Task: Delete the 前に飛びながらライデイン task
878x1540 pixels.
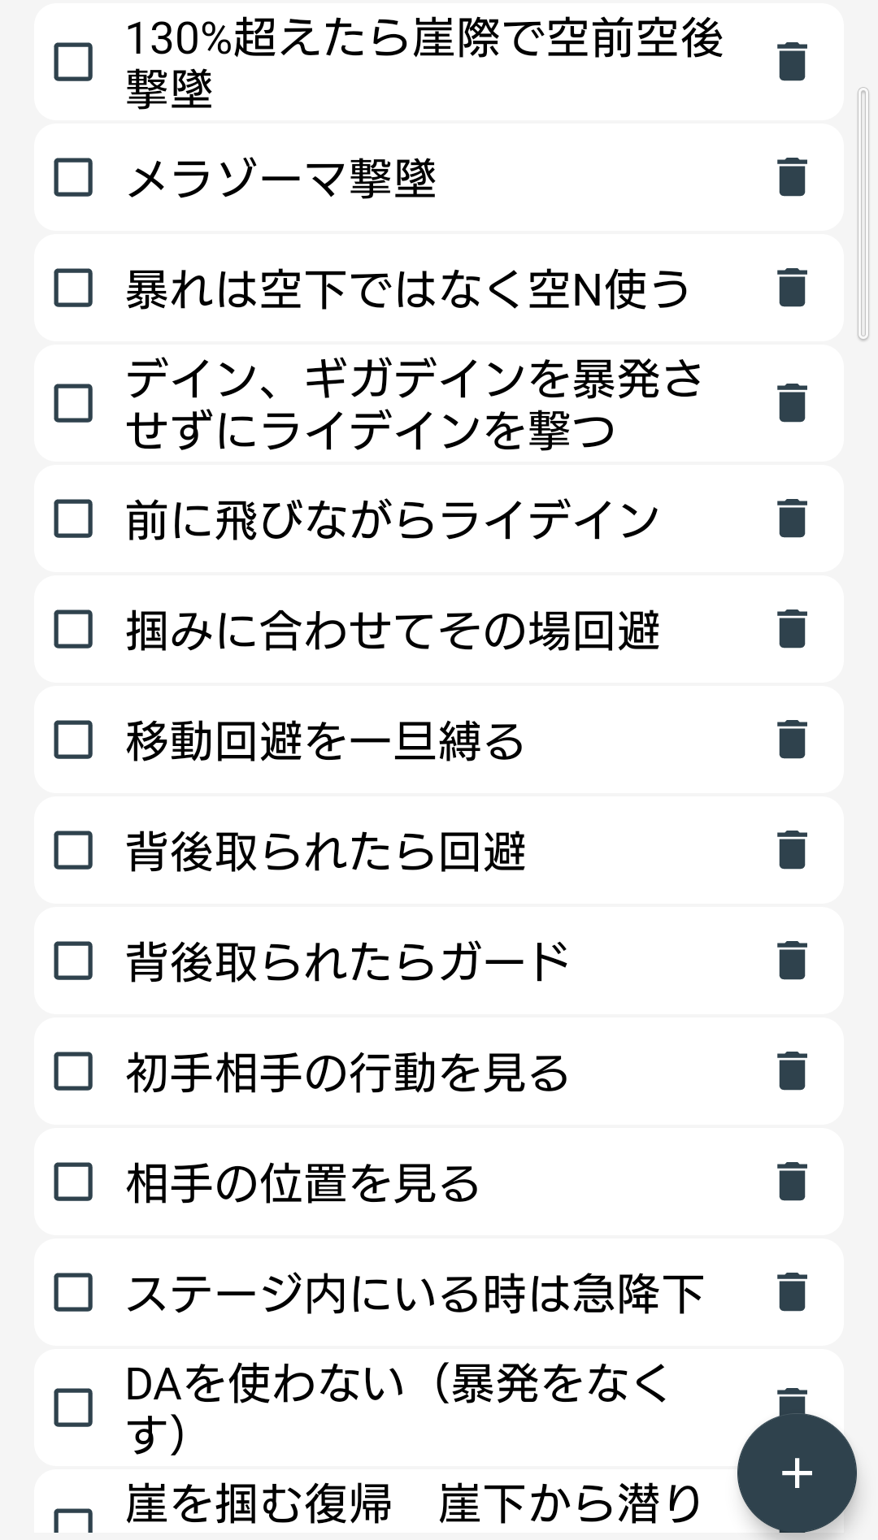Action: [792, 518]
